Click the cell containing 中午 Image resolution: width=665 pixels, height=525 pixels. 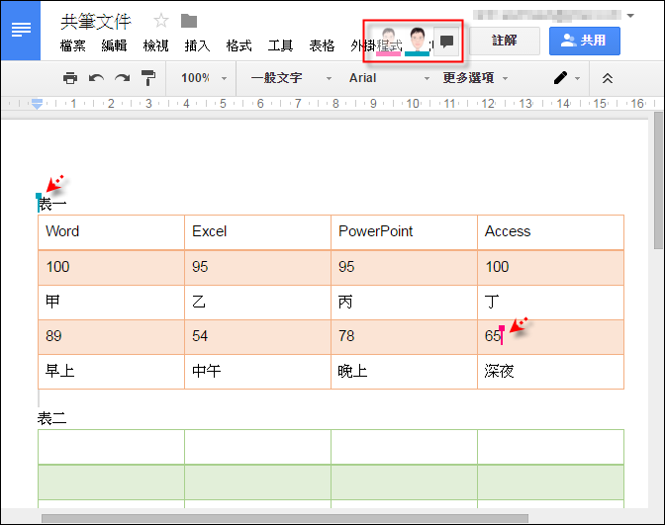[257, 372]
